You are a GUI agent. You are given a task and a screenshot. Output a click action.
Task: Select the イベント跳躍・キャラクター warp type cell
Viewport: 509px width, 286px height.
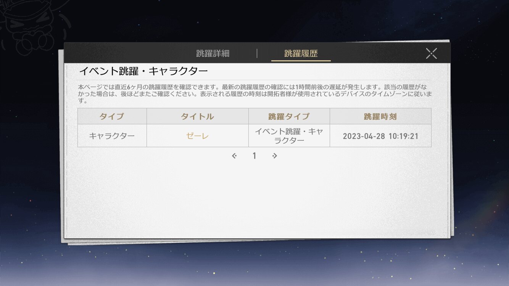[289, 136]
